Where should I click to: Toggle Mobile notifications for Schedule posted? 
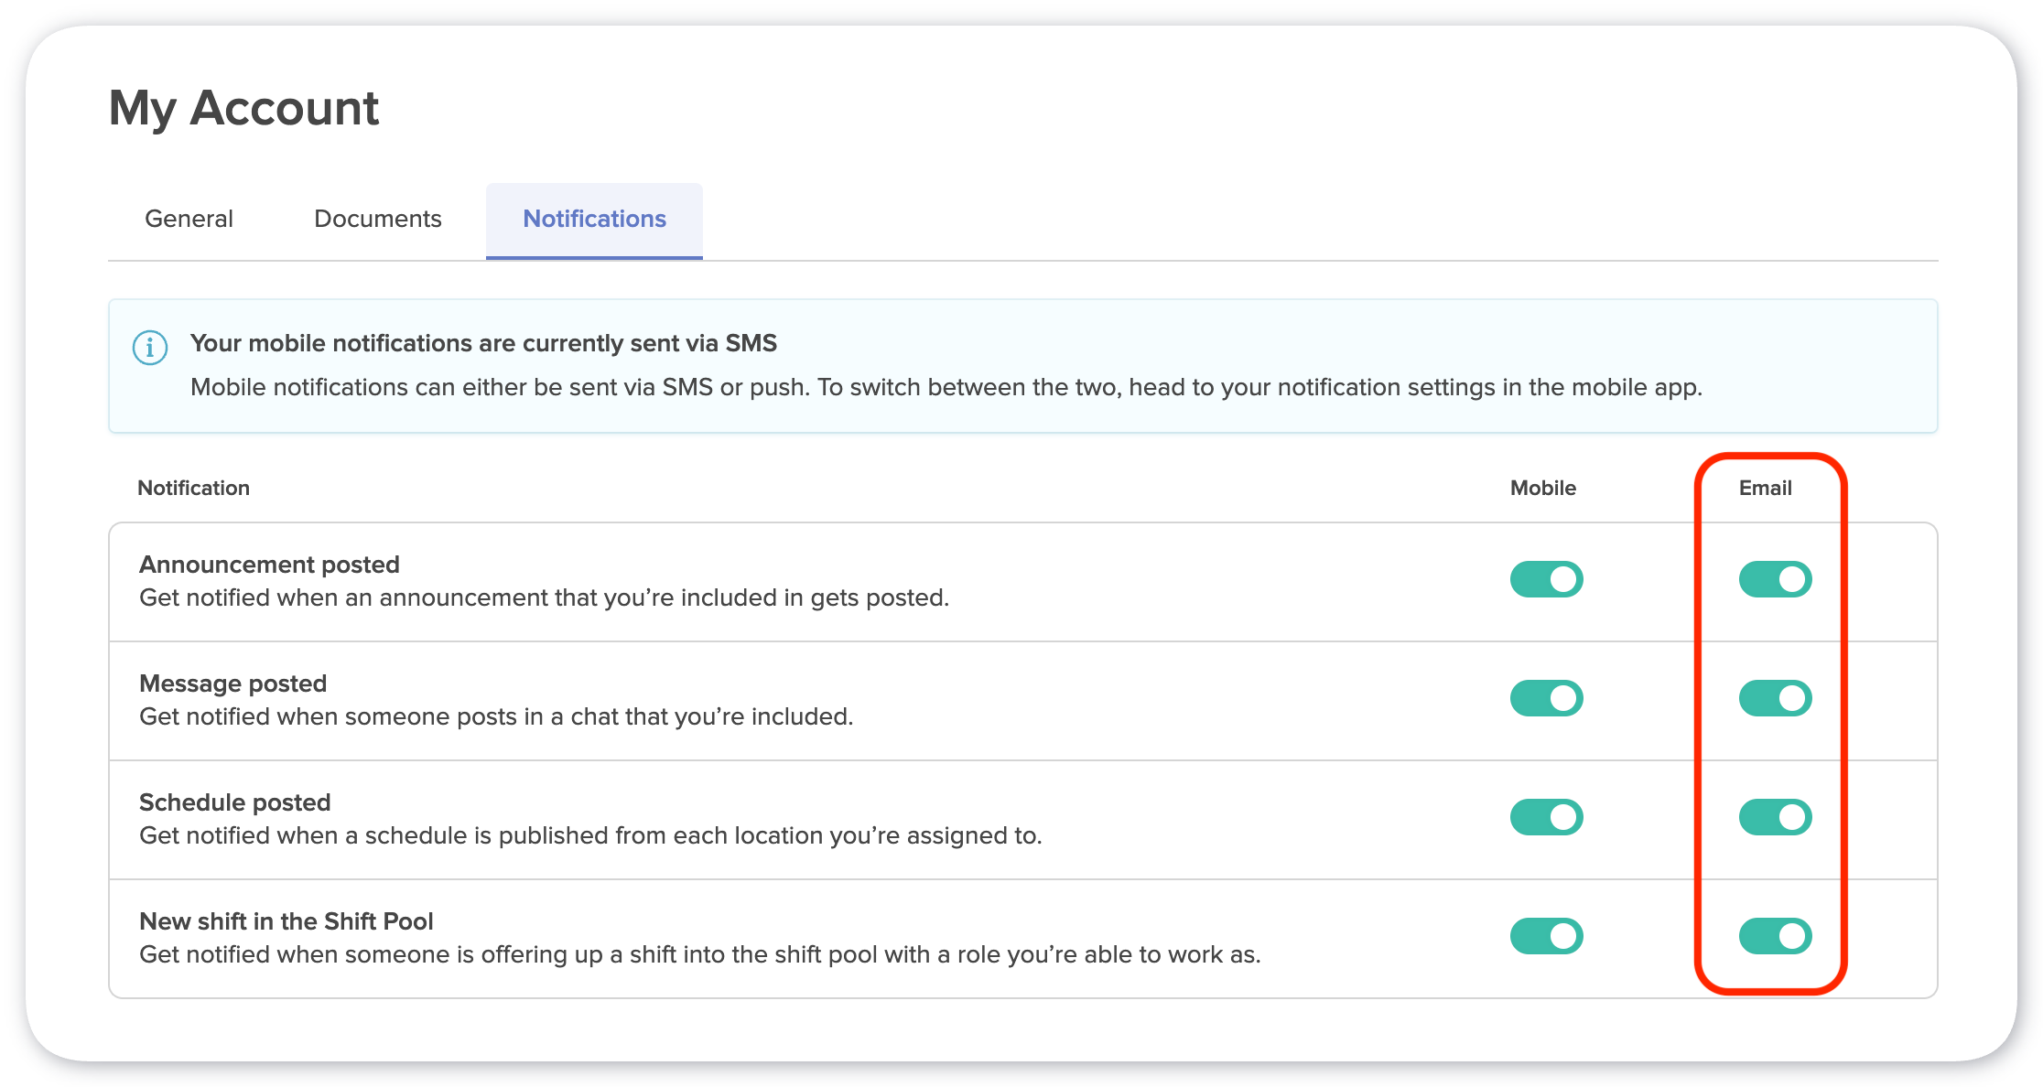tap(1545, 817)
